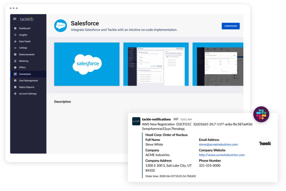This screenshot has height=191, width=286.
Task: Click the Account Settings gear icon
Action: [15, 94]
